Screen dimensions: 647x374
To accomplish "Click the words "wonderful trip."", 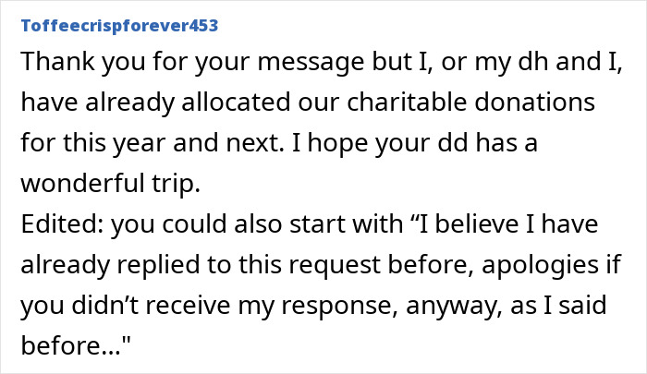I will point(109,185).
